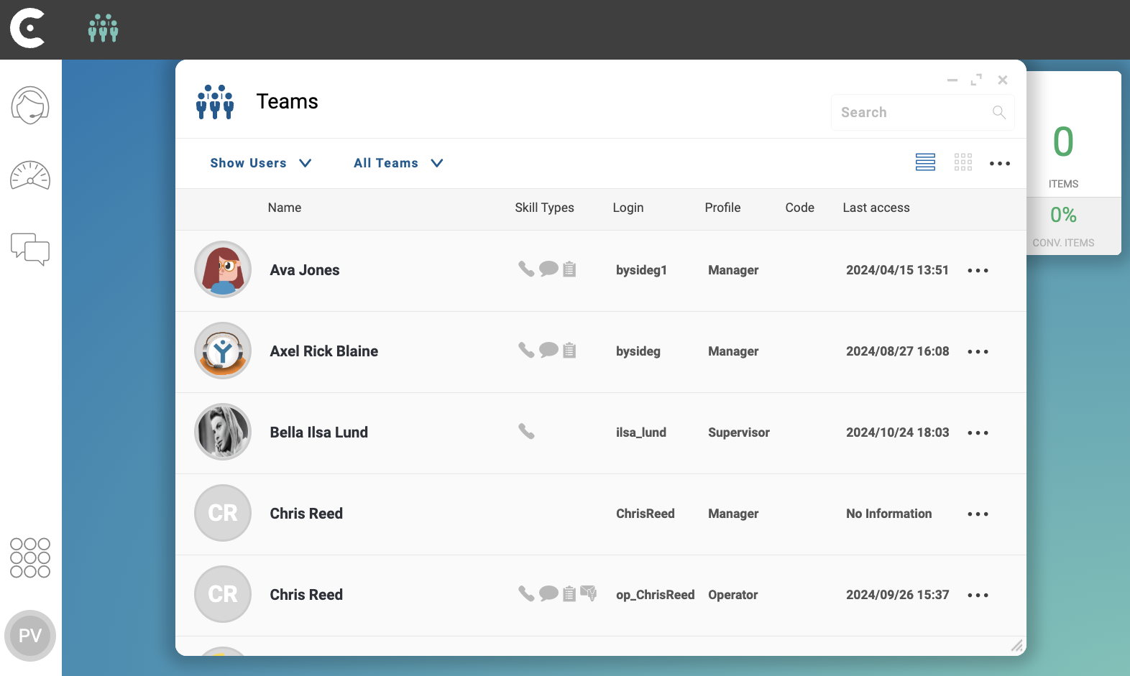This screenshot has height=676, width=1130.
Task: Click op_ChrisReed email skill icon
Action: (589, 593)
